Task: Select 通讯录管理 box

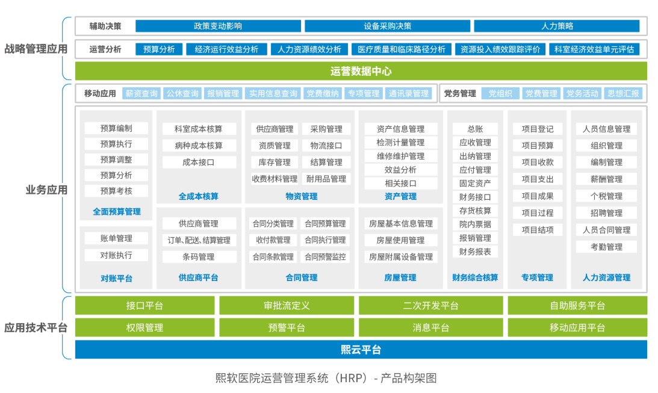Action: point(408,93)
